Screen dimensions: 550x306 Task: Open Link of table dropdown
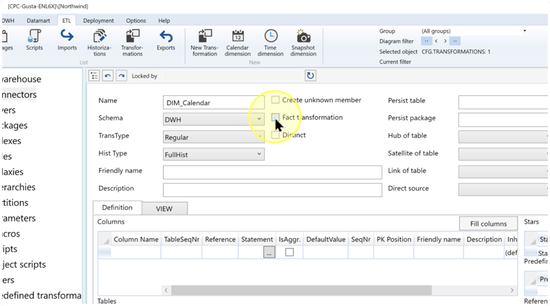[x=503, y=172]
